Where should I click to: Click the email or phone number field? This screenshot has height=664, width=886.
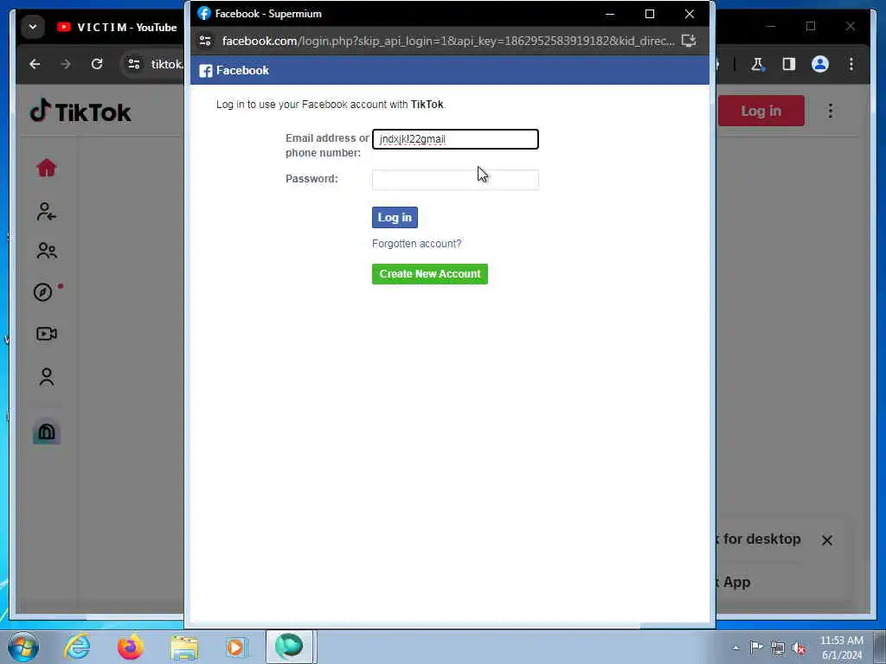(455, 139)
